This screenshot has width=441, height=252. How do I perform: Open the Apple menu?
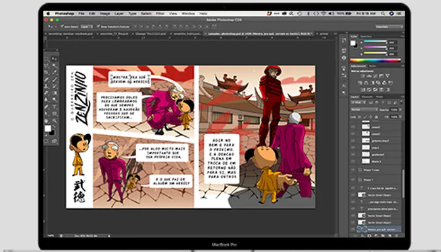pos(48,13)
